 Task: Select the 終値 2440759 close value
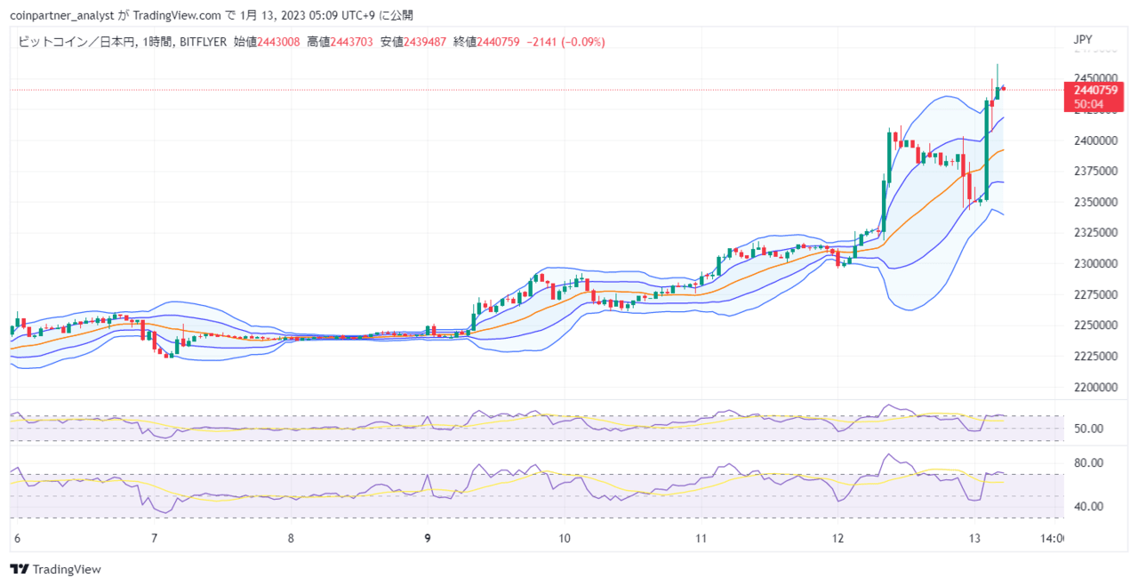pyautogui.click(x=485, y=42)
